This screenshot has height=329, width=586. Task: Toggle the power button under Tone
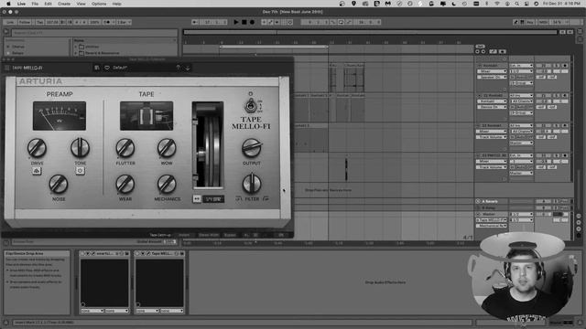(x=80, y=171)
